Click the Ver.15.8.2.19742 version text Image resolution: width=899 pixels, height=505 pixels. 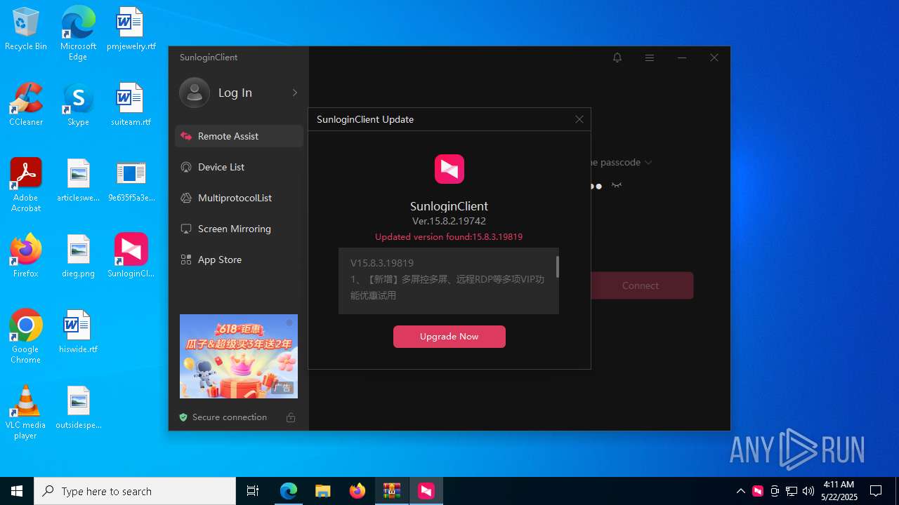[449, 221]
